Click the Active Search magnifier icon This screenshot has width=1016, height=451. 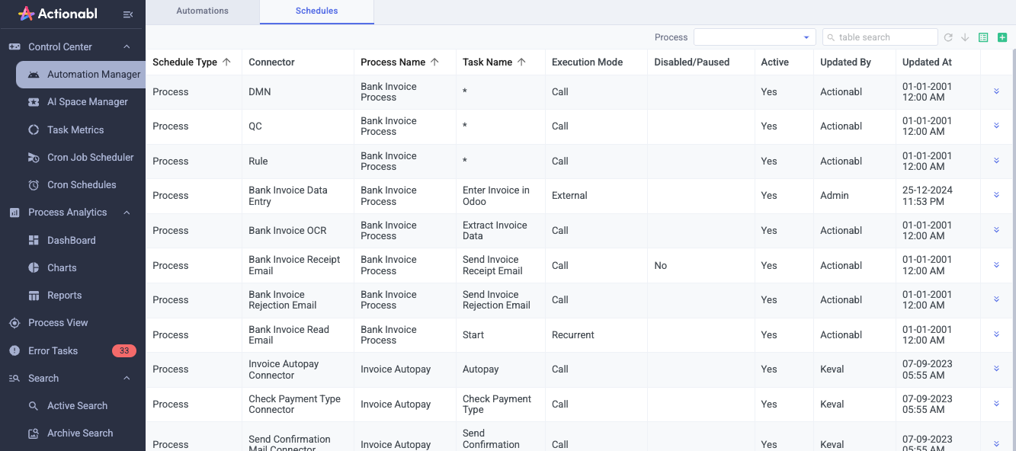34,406
